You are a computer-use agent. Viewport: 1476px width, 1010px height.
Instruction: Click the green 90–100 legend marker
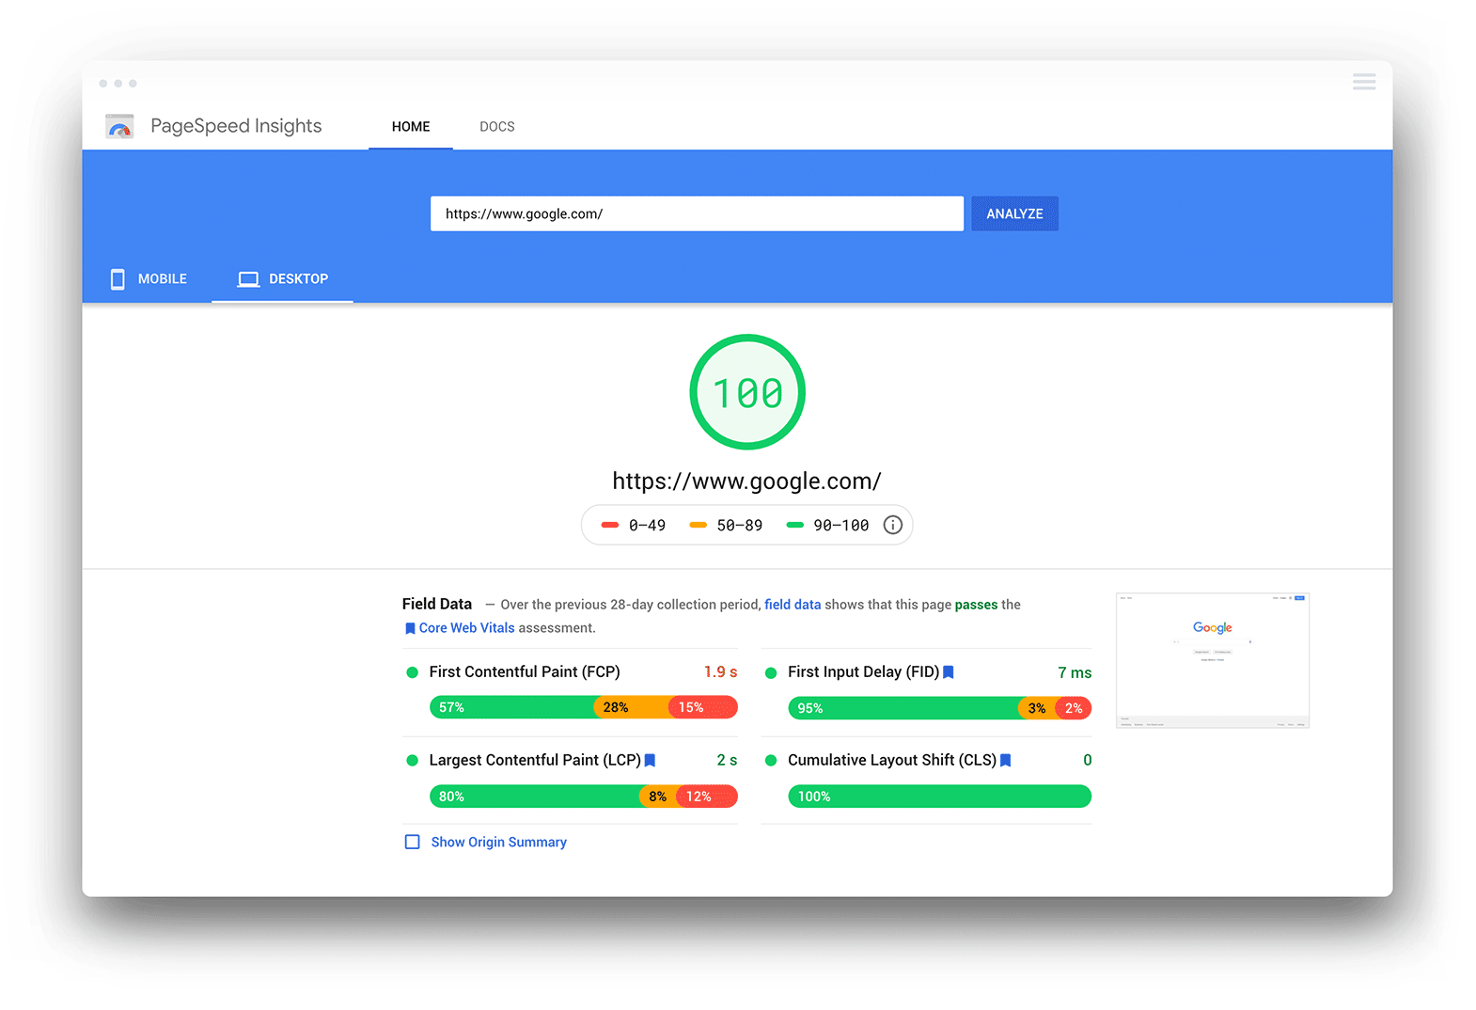point(795,525)
